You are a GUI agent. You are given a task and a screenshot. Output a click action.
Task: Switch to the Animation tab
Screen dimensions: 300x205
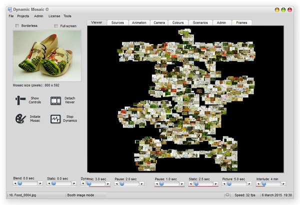point(138,22)
